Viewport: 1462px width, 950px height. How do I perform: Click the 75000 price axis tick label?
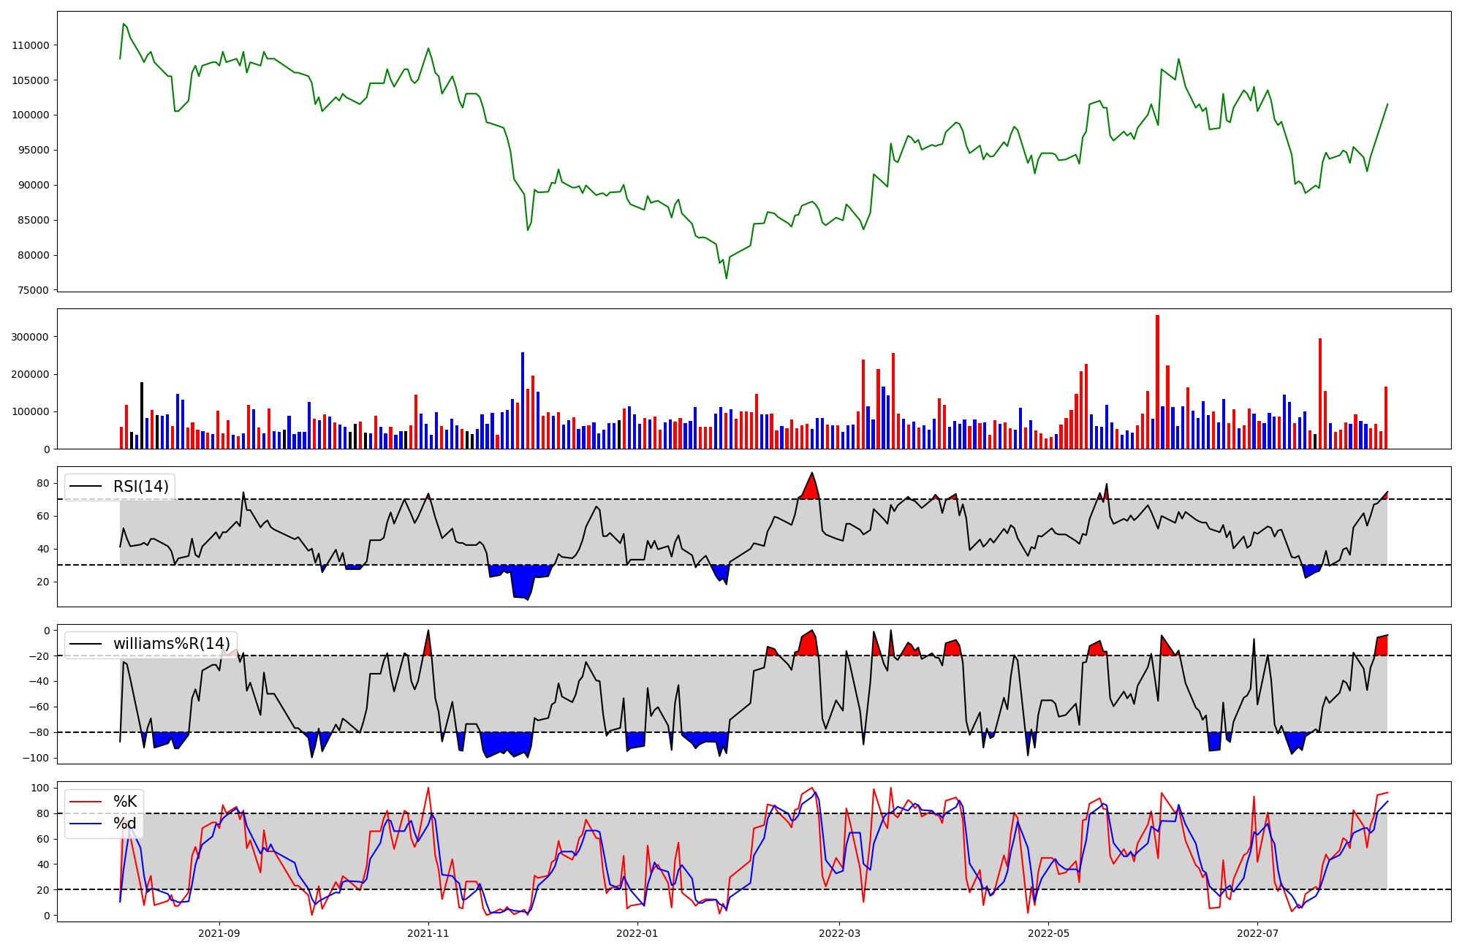[x=33, y=291]
